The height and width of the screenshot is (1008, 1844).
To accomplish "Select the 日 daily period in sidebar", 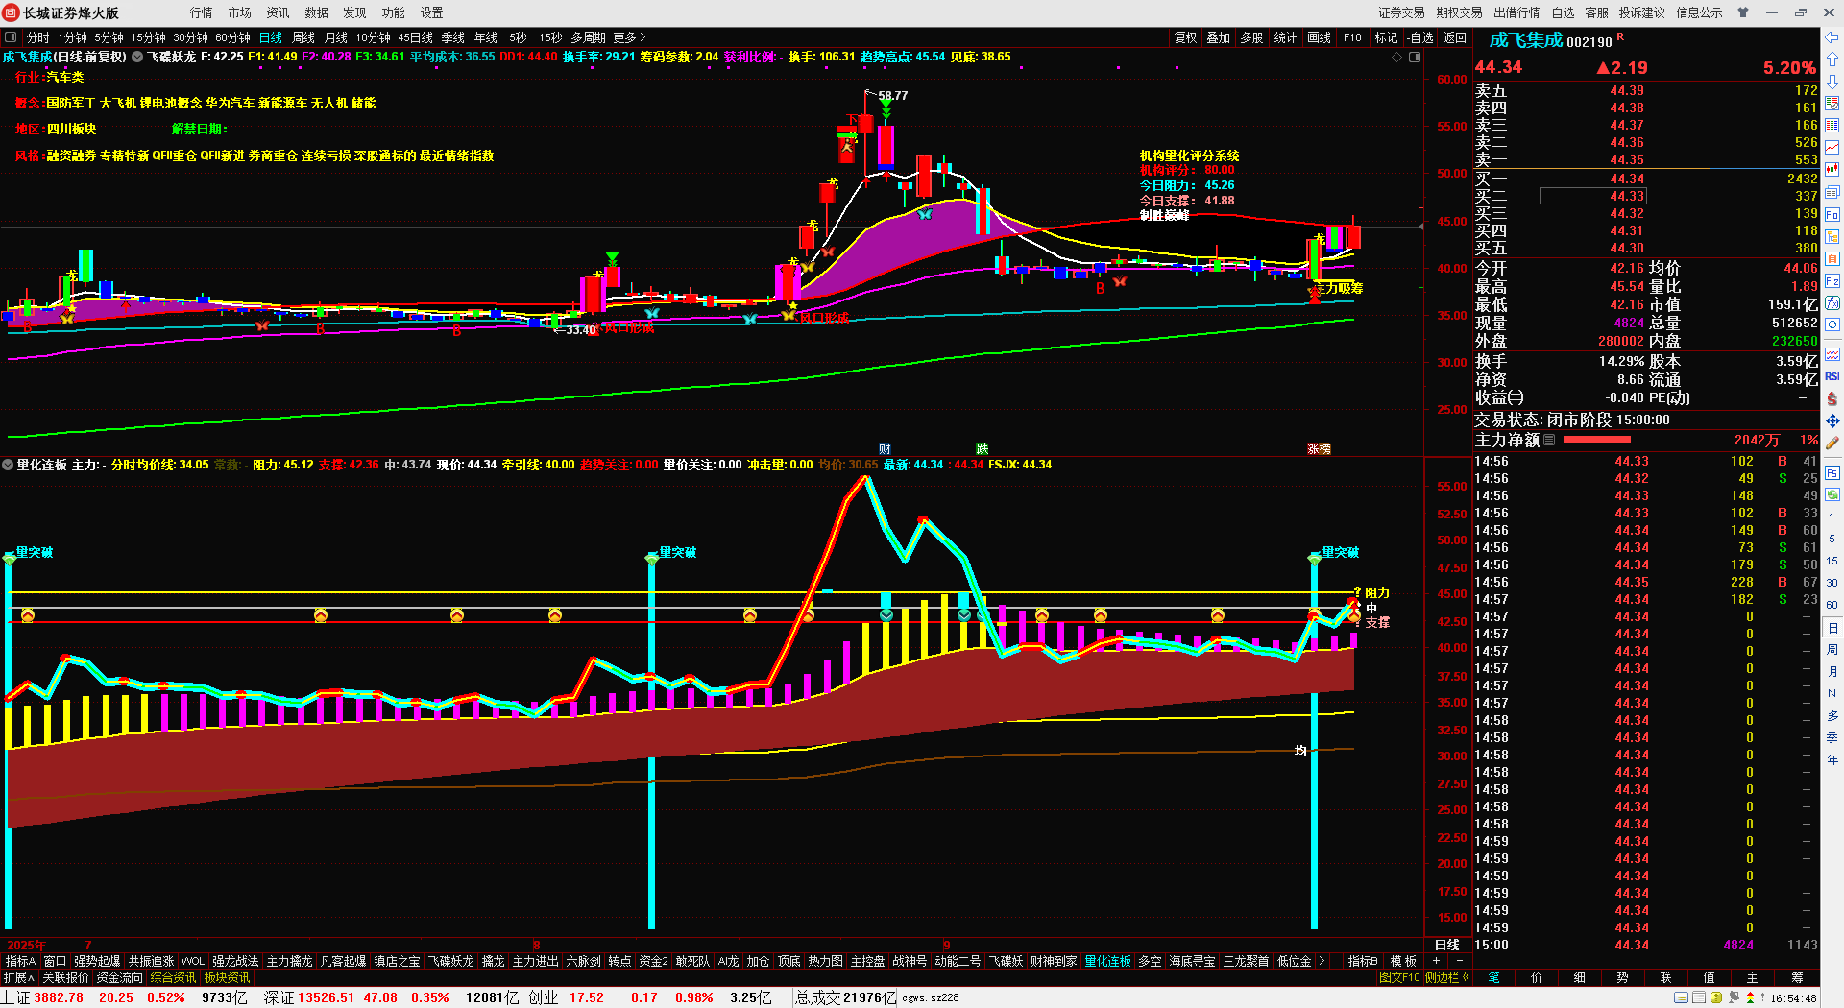I will 1832,628.
